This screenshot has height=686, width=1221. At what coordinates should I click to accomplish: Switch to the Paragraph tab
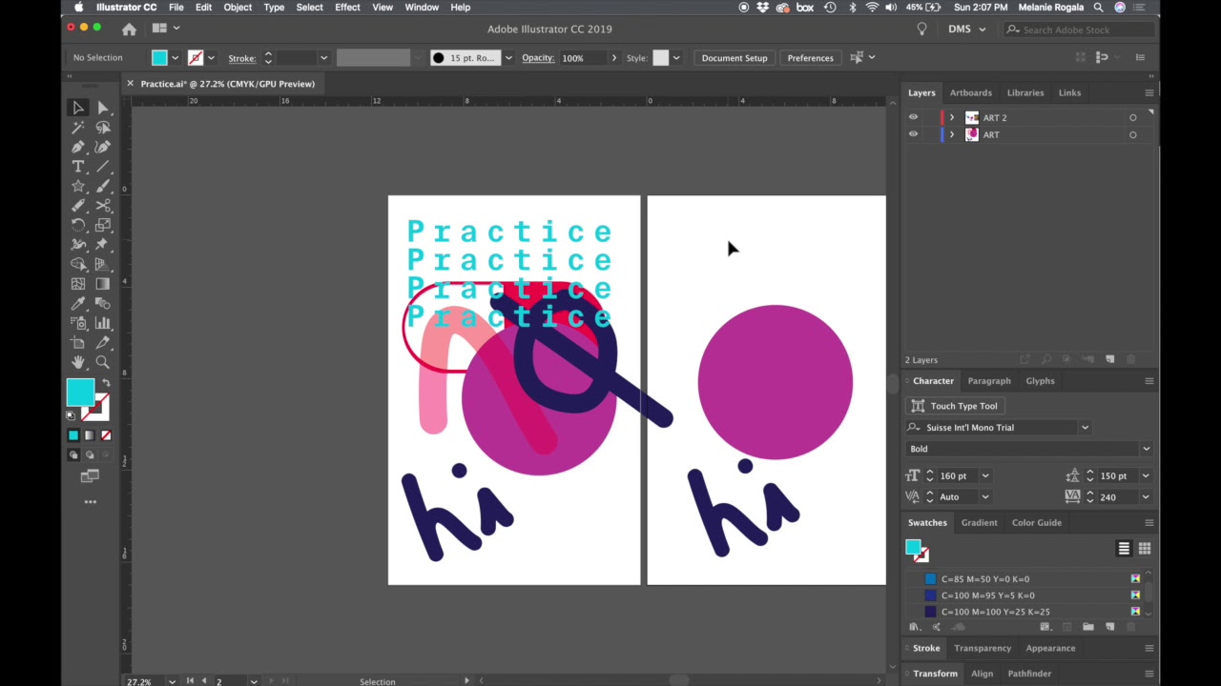coord(989,381)
